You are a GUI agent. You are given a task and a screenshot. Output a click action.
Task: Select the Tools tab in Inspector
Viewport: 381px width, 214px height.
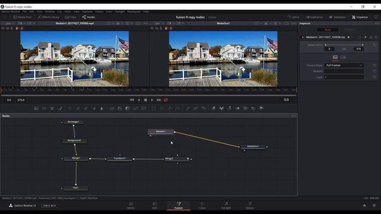coord(328,30)
